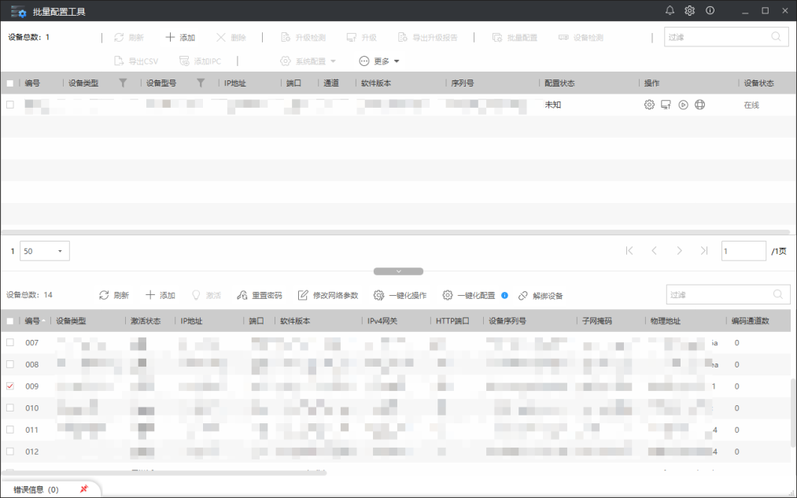Click the filter funnel beside 设备类型

click(123, 83)
